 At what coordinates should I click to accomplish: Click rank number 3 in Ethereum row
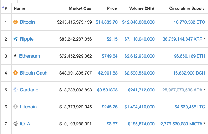click(x=6, y=56)
